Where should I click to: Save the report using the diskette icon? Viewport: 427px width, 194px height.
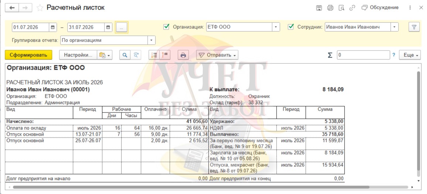[x=319, y=8]
